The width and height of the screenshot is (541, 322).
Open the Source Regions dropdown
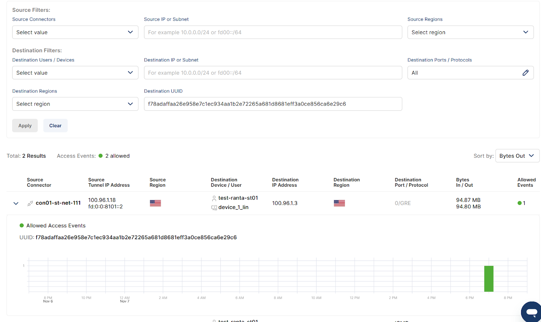(470, 32)
